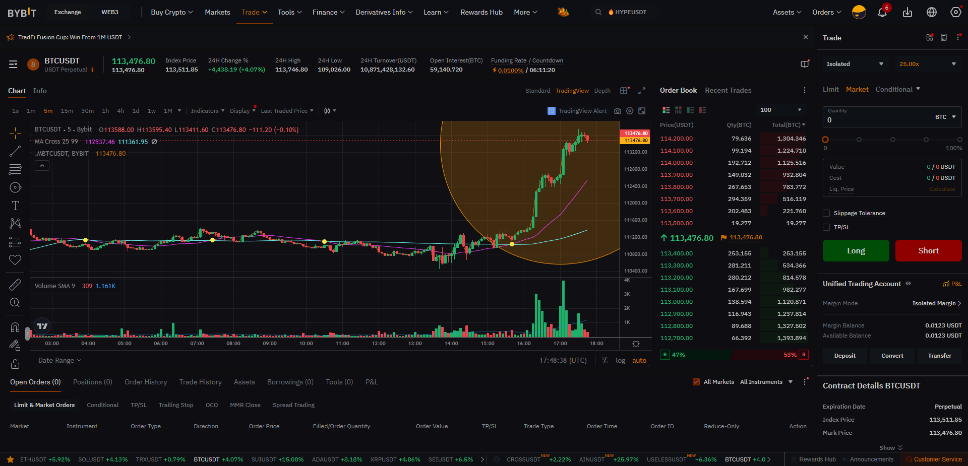
Task: Click the Transfer button
Action: coord(939,356)
